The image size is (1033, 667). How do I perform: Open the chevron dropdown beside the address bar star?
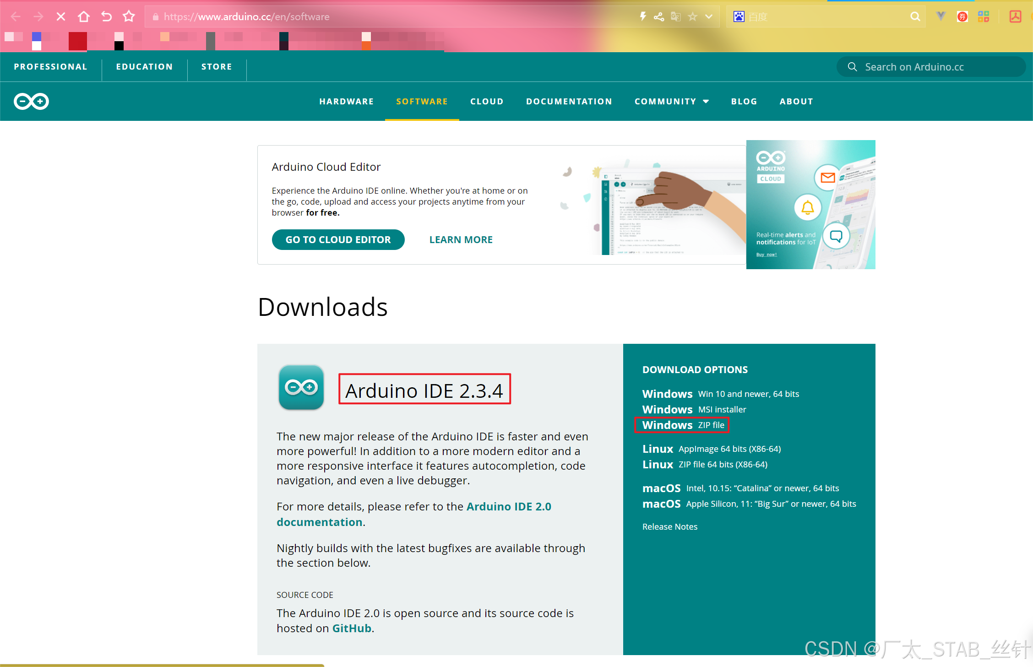[x=709, y=16]
